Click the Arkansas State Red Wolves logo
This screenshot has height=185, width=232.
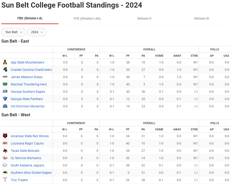pos(5,136)
